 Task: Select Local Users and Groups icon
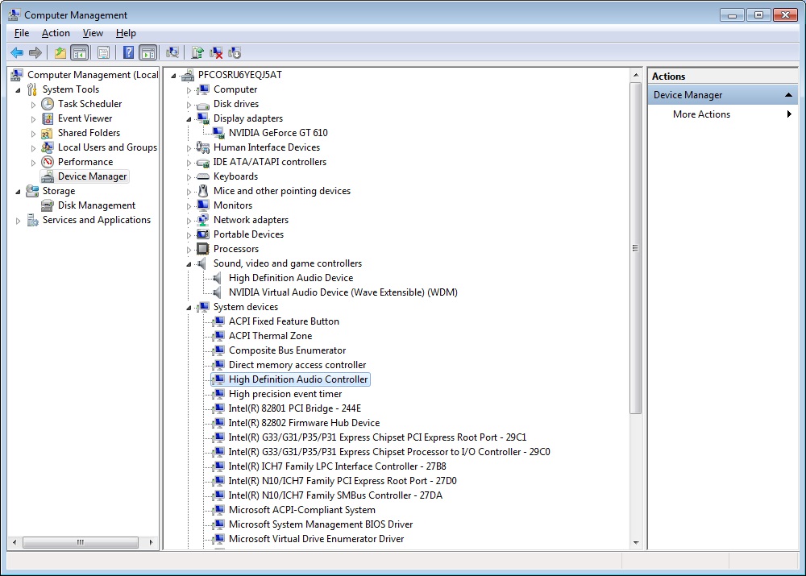48,147
